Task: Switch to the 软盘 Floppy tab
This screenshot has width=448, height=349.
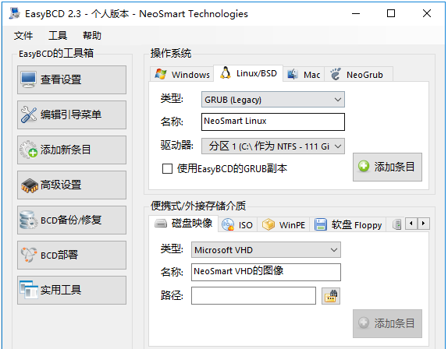Action: coord(348,225)
